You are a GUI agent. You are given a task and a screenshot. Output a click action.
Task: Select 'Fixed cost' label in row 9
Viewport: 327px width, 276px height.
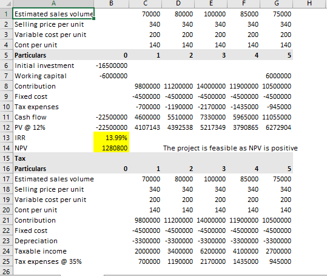tap(53, 96)
